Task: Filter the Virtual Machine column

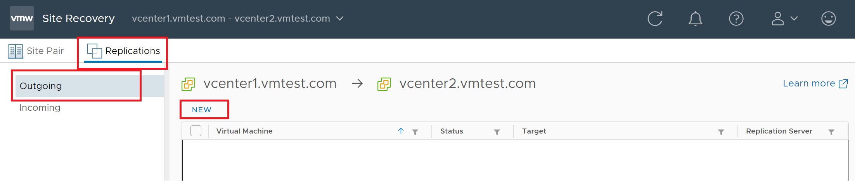Action: coord(415,132)
